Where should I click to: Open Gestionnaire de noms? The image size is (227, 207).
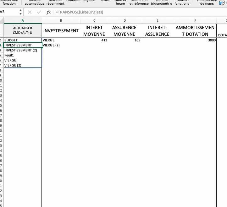coord(207,3)
